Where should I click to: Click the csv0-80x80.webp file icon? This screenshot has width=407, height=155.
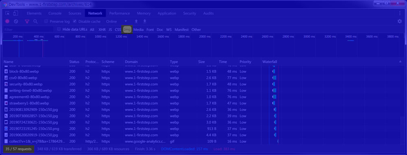pos(6,78)
